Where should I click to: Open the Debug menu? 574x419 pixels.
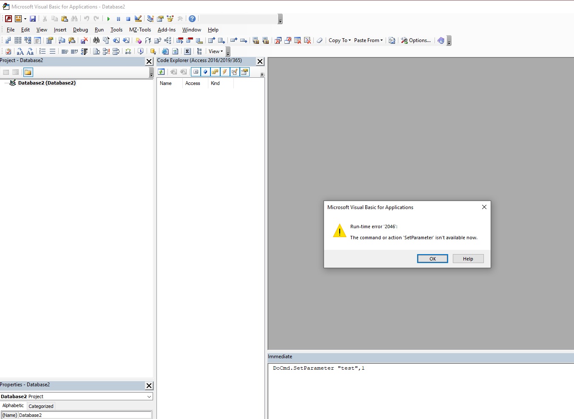80,30
